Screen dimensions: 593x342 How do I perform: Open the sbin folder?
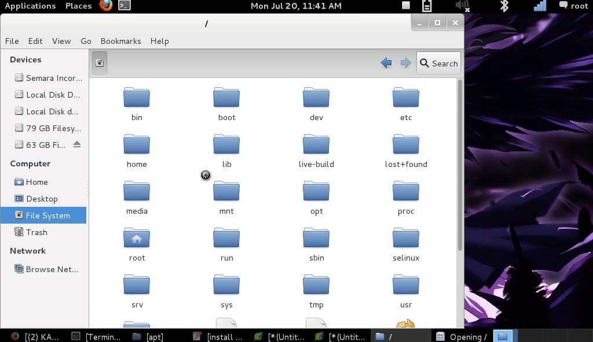click(316, 238)
